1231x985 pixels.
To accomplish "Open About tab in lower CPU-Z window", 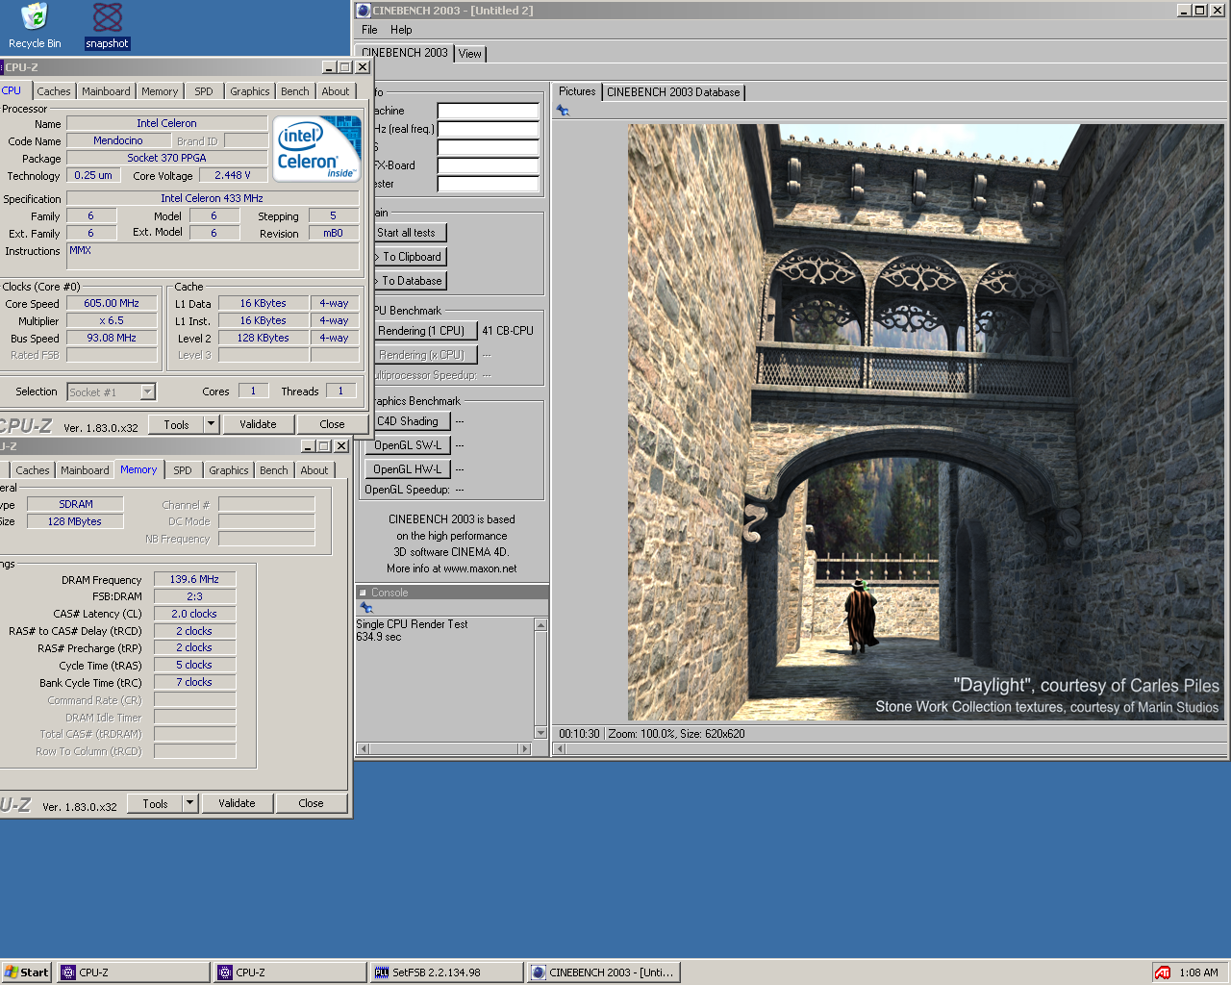I will [314, 470].
